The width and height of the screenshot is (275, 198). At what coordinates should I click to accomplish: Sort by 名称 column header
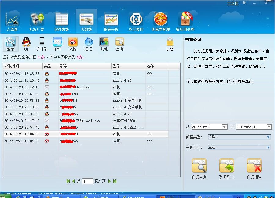[x=156, y=66]
